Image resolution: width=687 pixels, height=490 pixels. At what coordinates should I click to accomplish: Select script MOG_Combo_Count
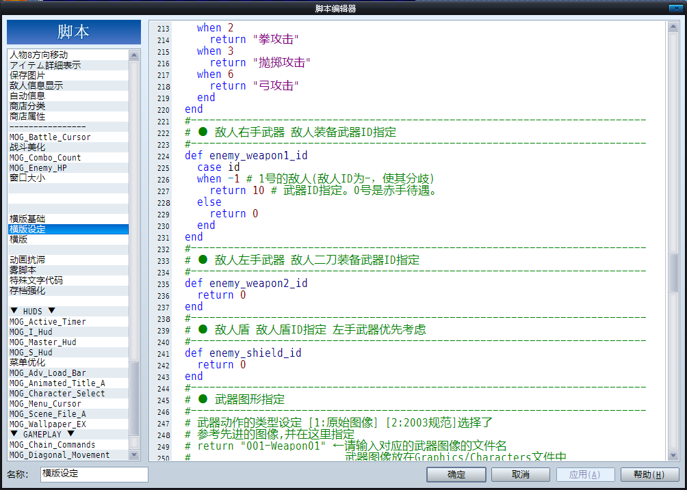(68, 157)
